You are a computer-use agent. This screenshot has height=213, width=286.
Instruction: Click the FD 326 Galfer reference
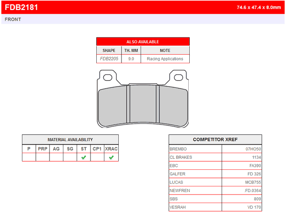coord(254,174)
